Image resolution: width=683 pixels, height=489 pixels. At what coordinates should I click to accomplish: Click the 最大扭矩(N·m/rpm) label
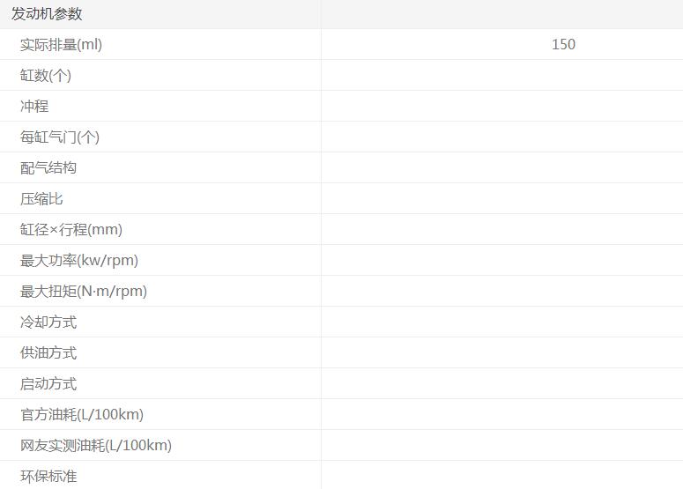tap(84, 291)
